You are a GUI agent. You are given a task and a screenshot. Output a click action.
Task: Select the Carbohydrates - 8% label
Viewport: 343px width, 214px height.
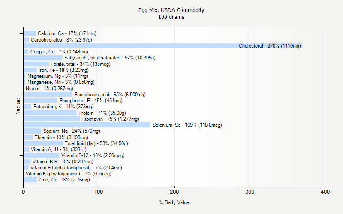point(61,40)
